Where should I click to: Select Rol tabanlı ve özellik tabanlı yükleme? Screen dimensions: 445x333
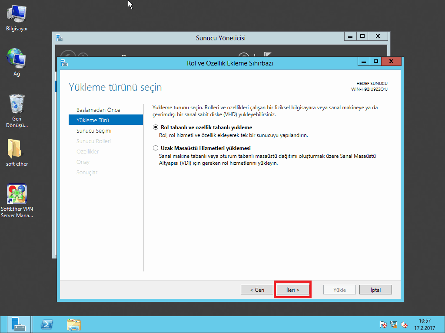pyautogui.click(x=156, y=127)
